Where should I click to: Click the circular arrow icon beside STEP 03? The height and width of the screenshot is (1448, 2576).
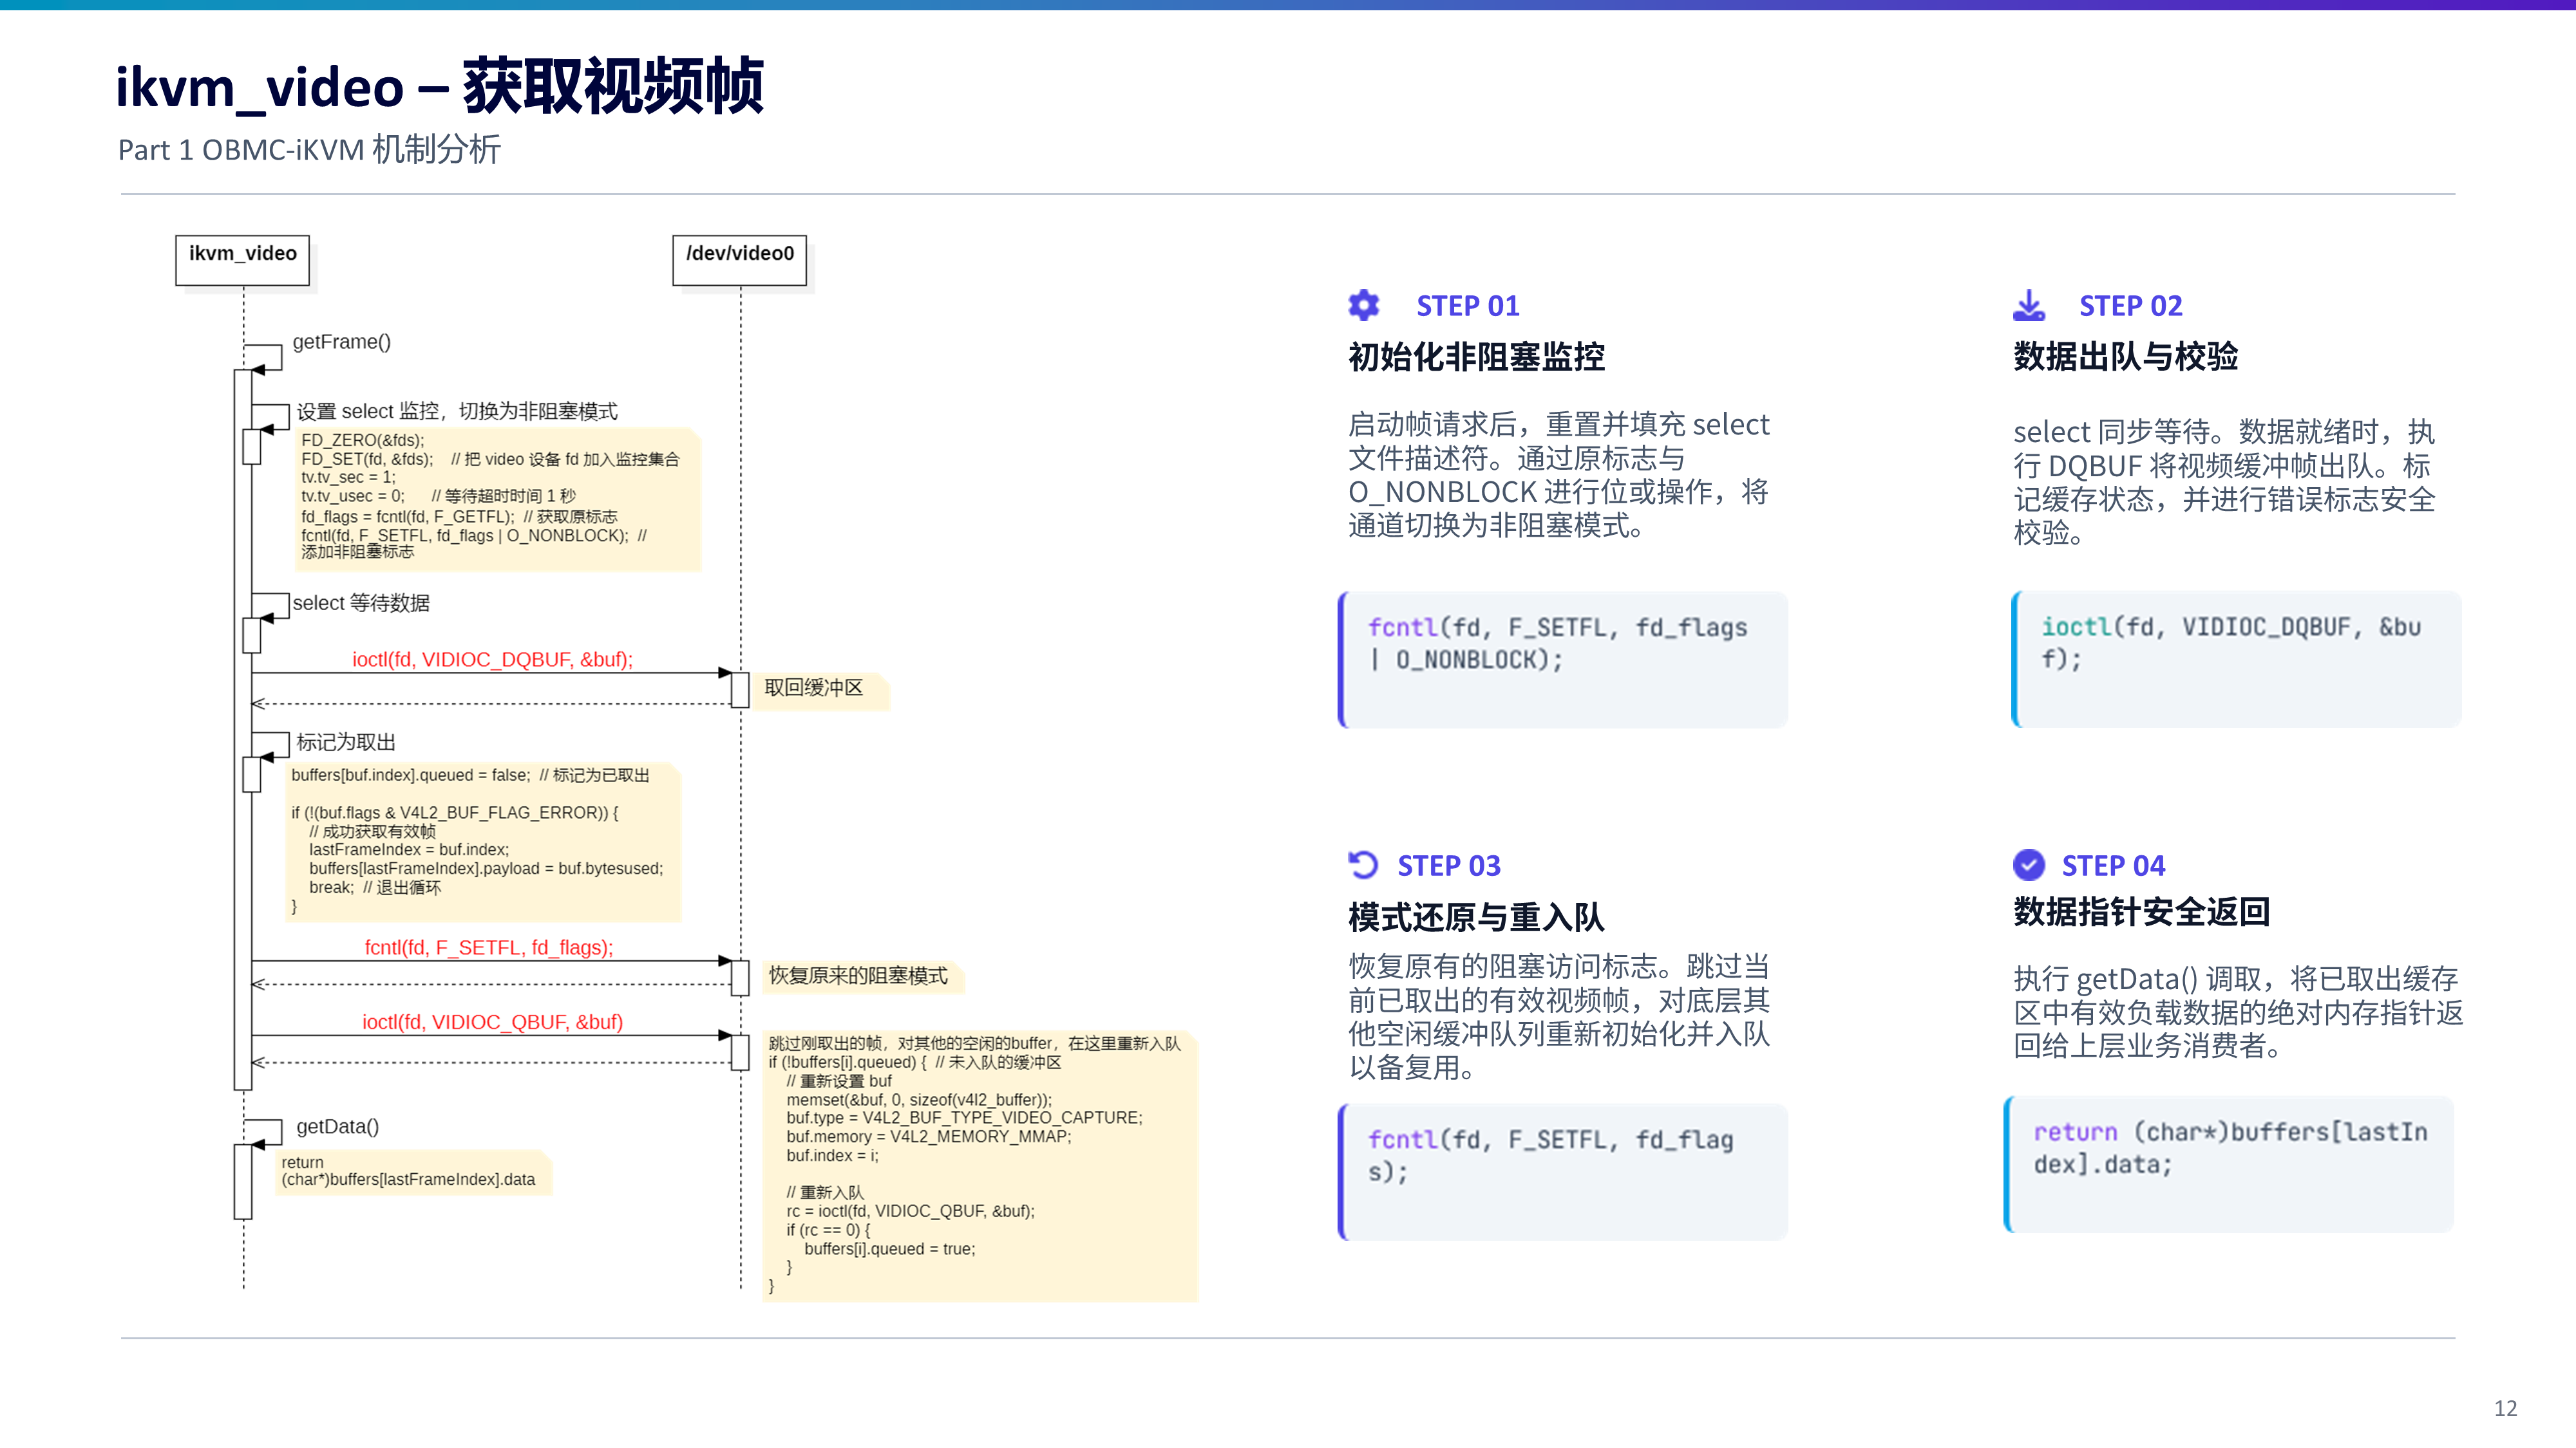pos(1363,864)
